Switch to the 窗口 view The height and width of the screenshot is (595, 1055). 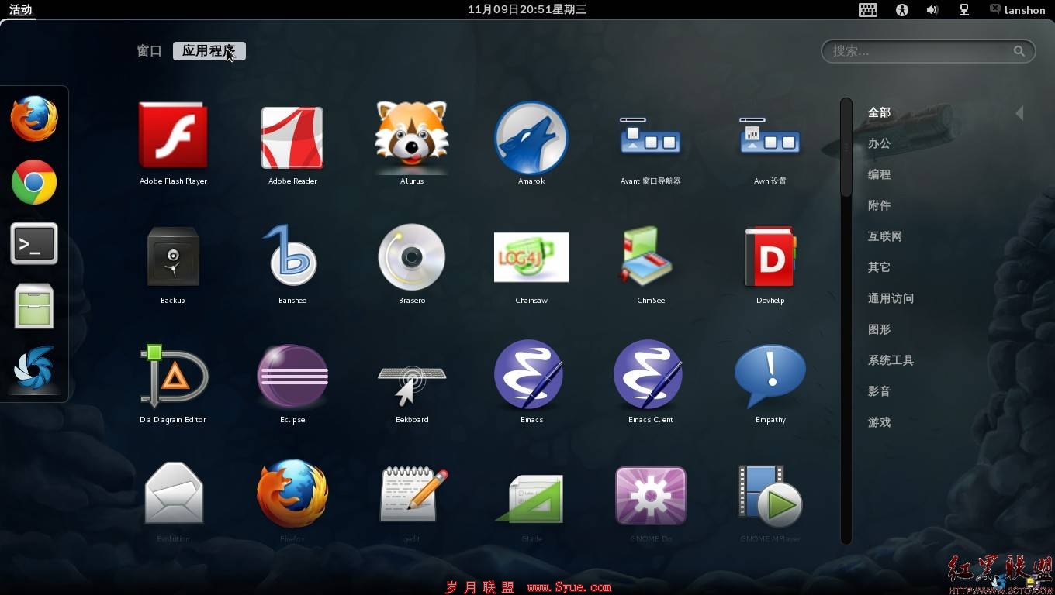pos(149,51)
